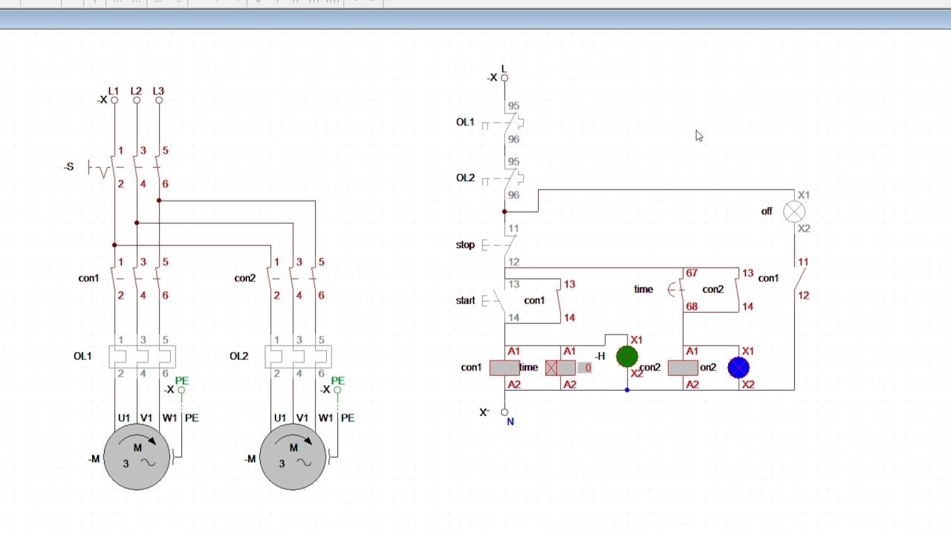Click 'con2' label beside power contactor
This screenshot has width=951, height=535.
click(244, 278)
